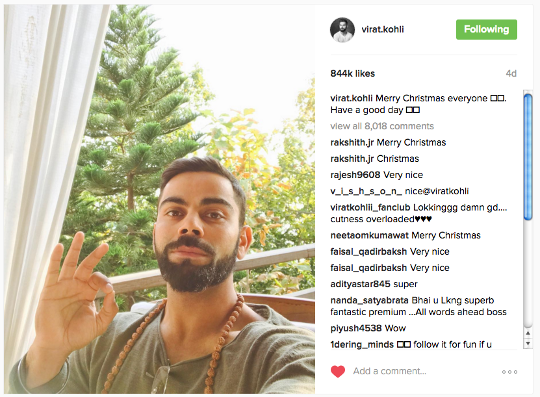Click the blue comments scrollbar thumb
This screenshot has width=540, height=397.
click(x=528, y=157)
